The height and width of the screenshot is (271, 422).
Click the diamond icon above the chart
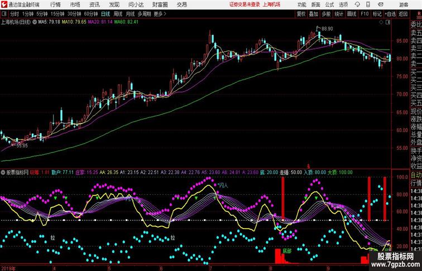[381, 22]
